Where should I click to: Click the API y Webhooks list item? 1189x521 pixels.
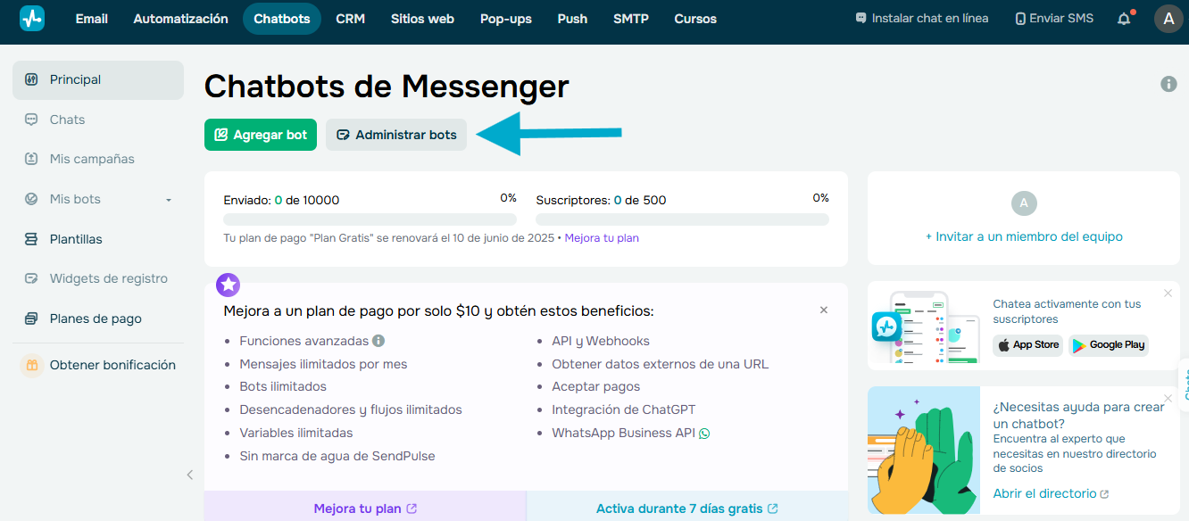pyautogui.click(x=601, y=341)
